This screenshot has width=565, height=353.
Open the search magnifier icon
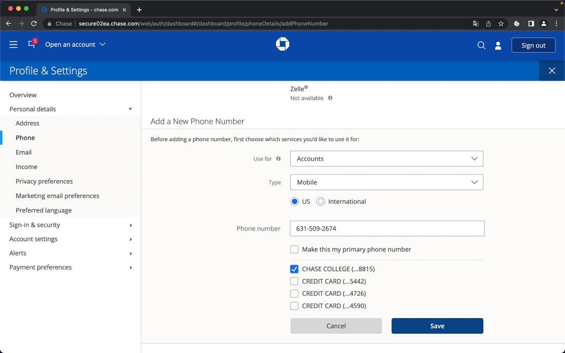point(481,45)
